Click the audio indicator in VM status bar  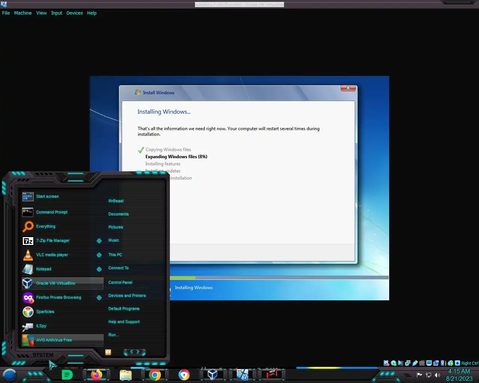(400, 363)
